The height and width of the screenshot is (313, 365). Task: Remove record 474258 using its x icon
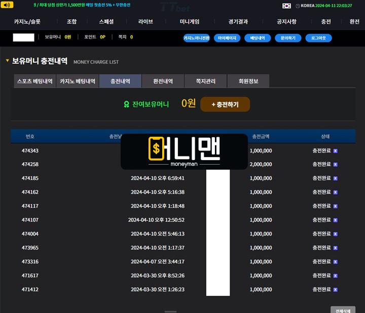click(335, 165)
